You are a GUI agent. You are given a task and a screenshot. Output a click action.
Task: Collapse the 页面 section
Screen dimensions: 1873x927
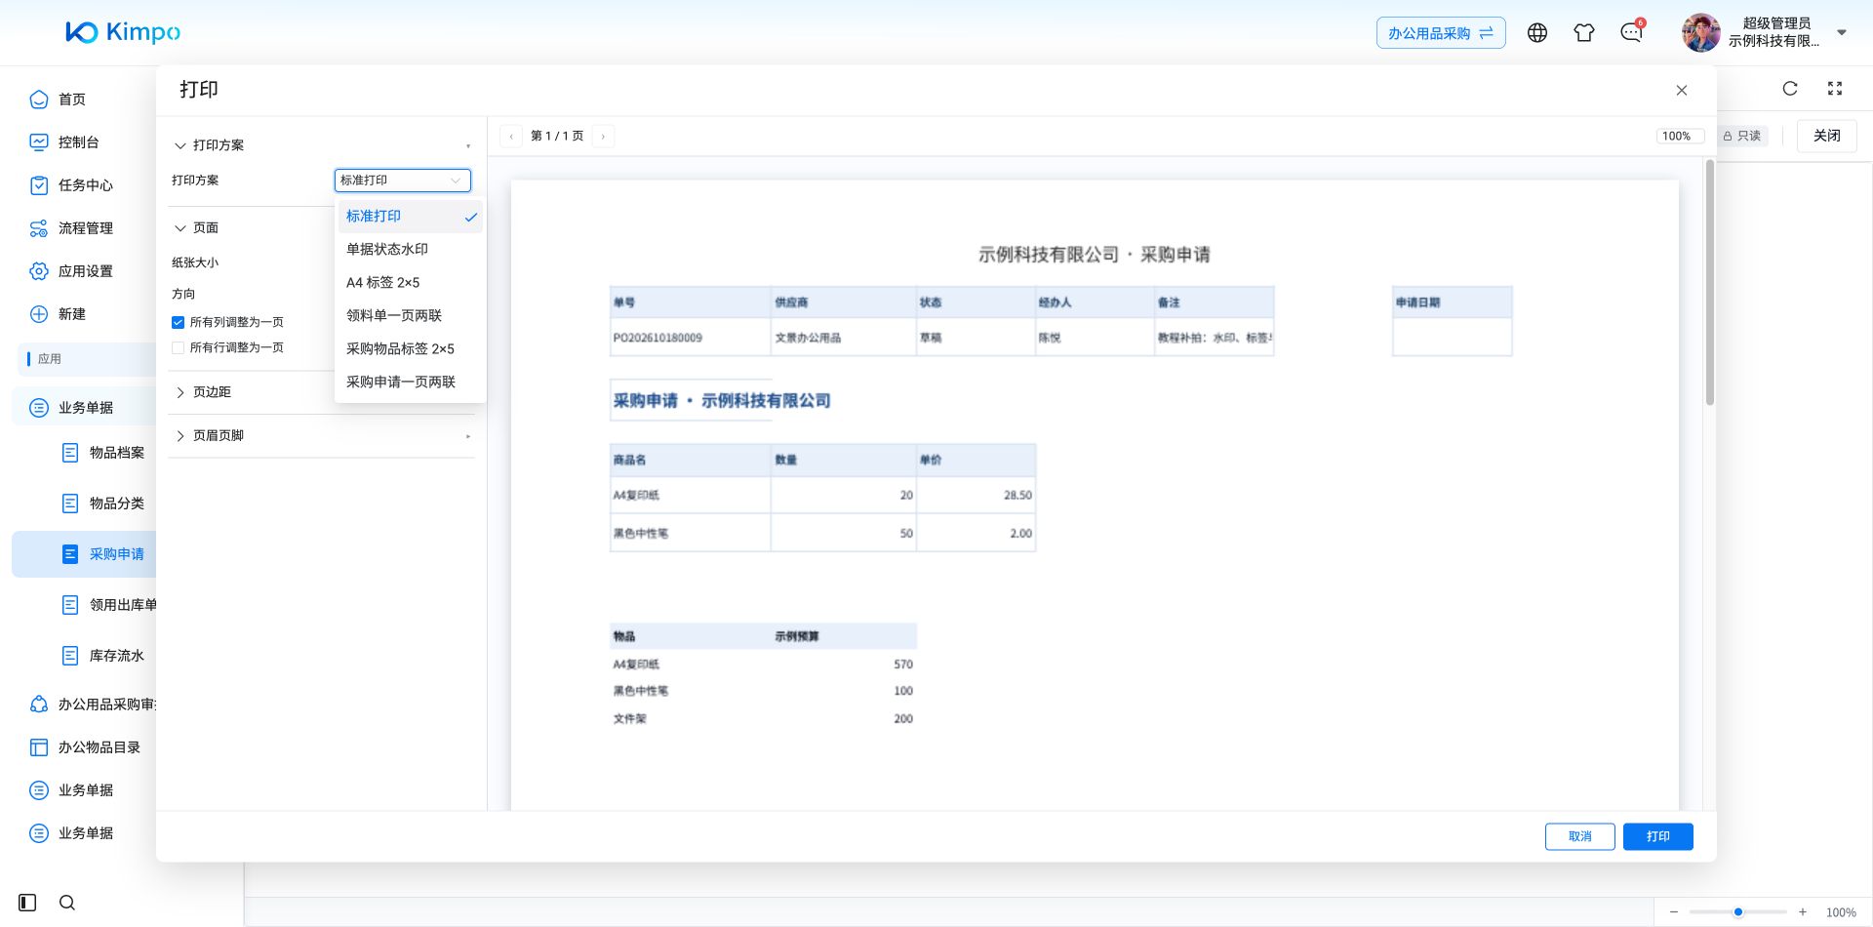pos(180,228)
